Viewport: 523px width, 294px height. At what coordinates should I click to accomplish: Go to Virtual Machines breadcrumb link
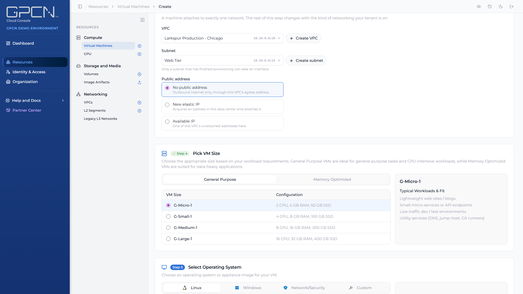pyautogui.click(x=133, y=7)
